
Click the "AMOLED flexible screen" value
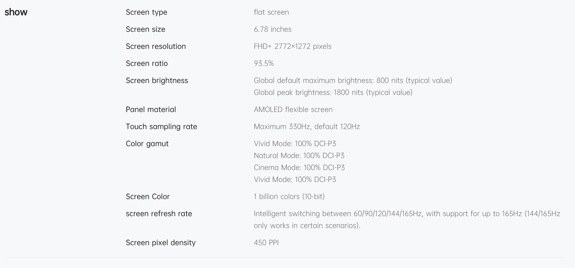click(x=293, y=110)
